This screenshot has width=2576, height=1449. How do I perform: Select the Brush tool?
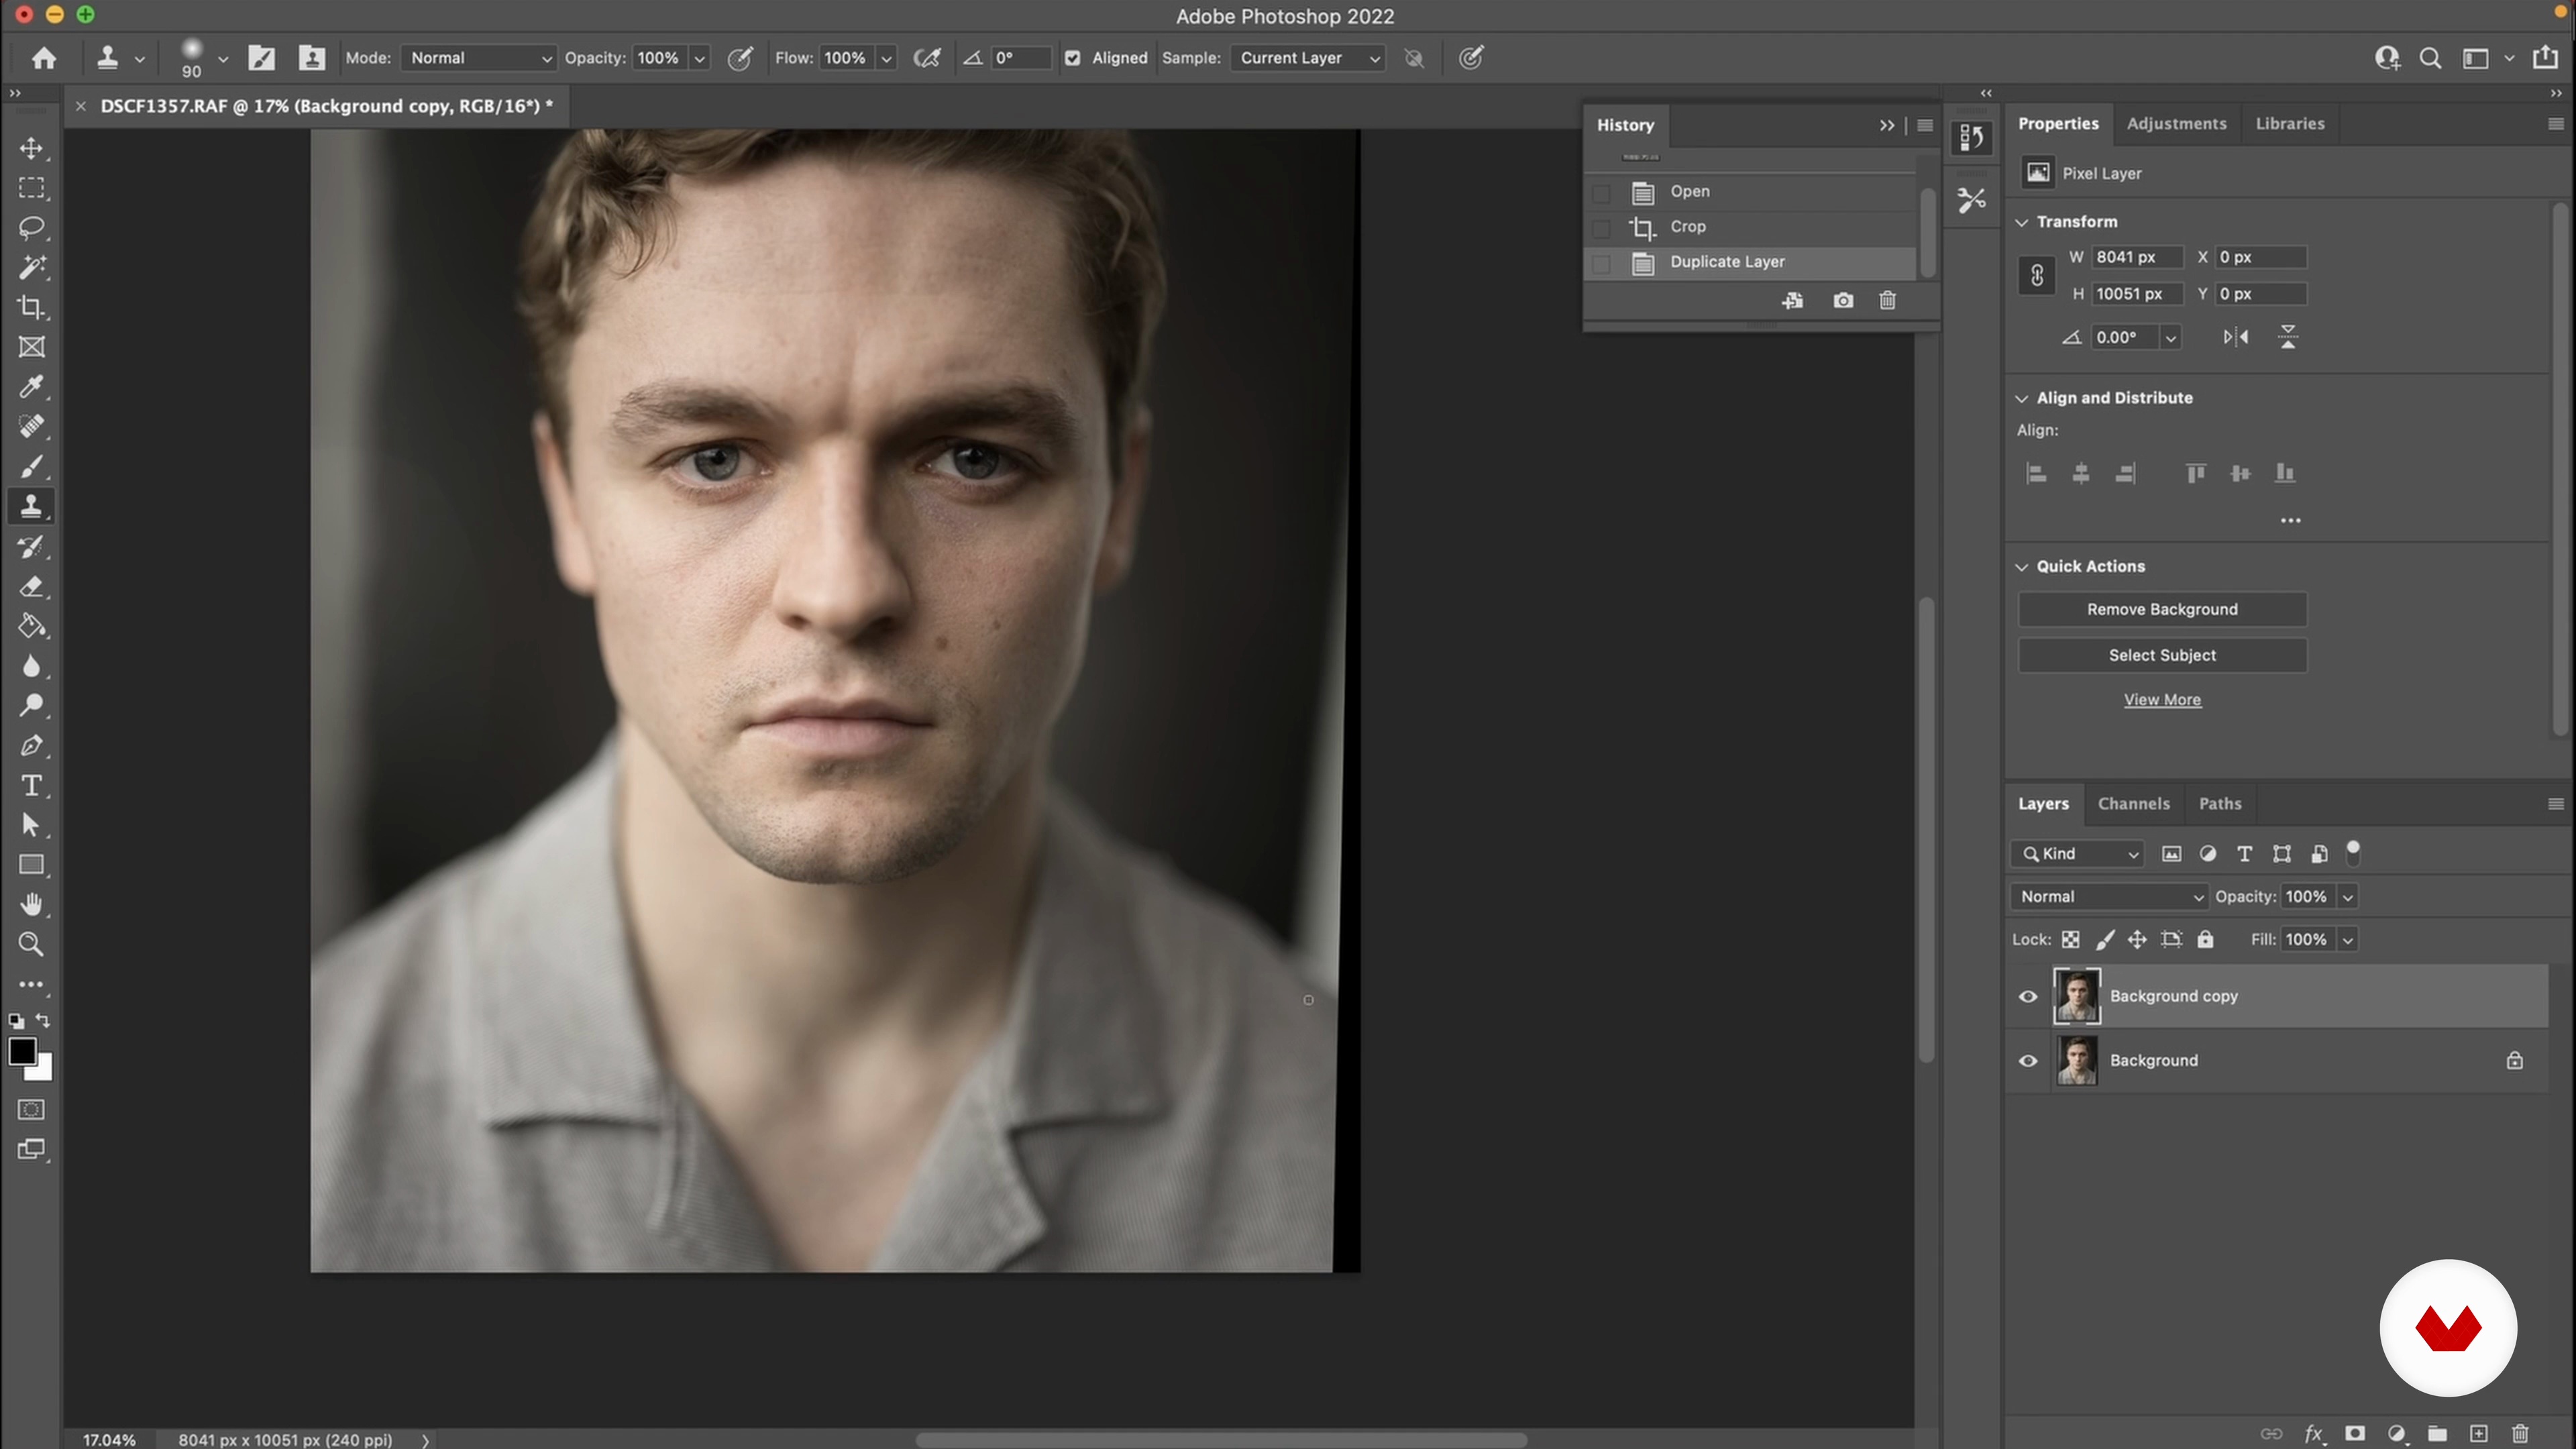(31, 467)
